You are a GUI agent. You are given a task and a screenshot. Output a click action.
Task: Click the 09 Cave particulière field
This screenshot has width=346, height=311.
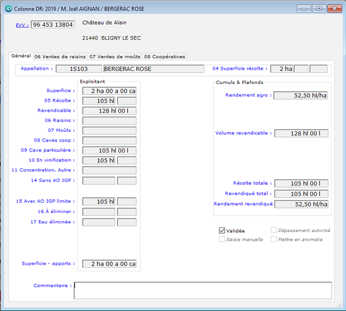(110, 150)
